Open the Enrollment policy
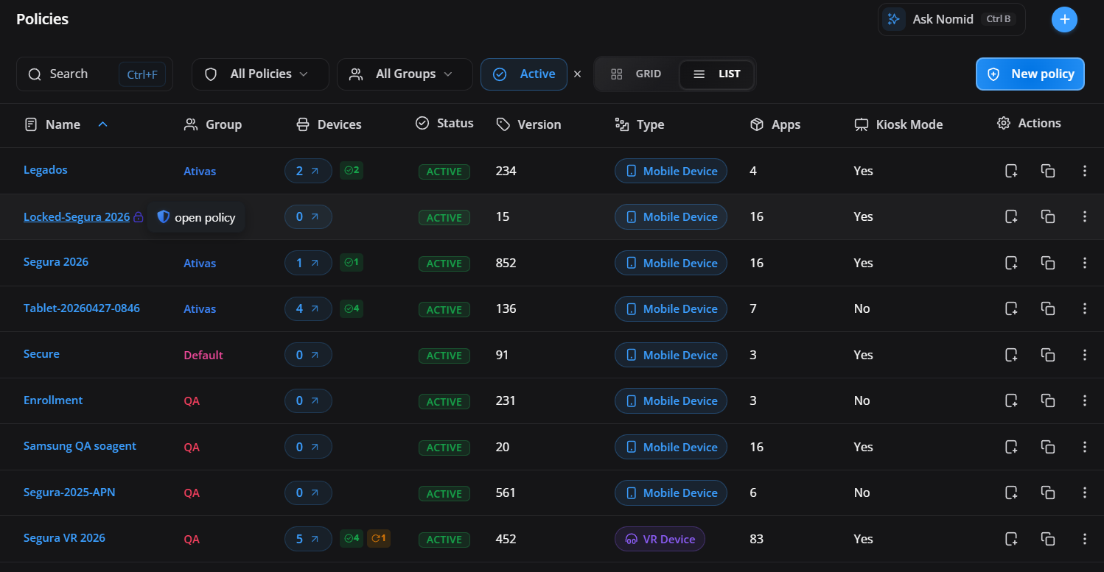 point(53,400)
